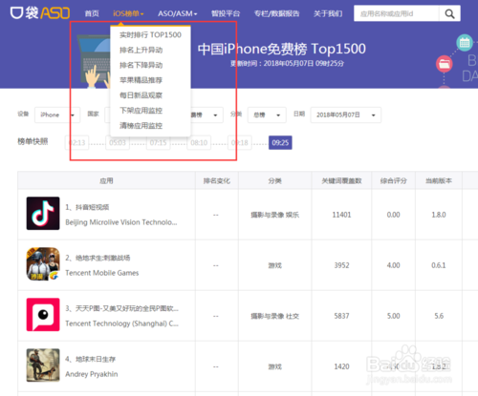
Task: Click version value 1.8.0
Action: tap(439, 215)
